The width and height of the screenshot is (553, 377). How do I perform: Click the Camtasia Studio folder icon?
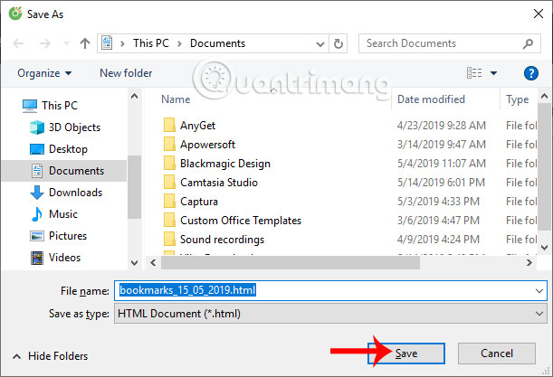pos(169,182)
